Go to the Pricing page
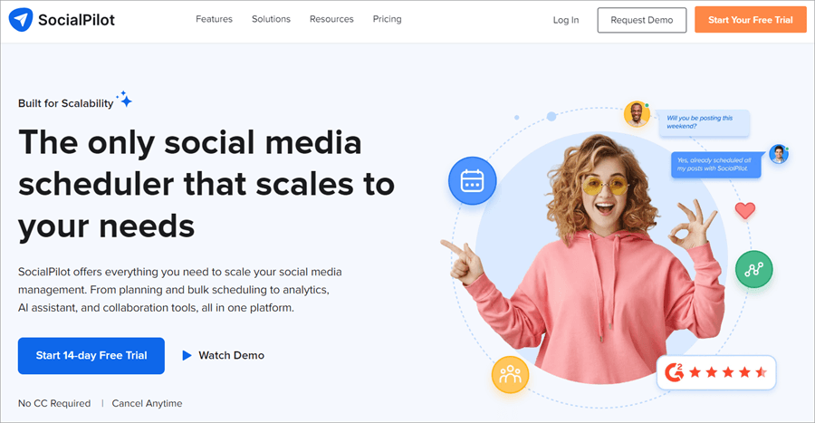This screenshot has height=423, width=815. [388, 19]
